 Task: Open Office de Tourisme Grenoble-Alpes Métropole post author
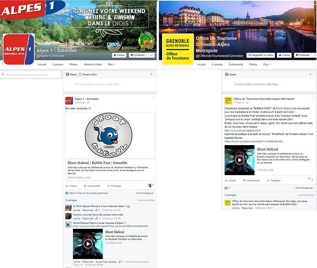264,99
